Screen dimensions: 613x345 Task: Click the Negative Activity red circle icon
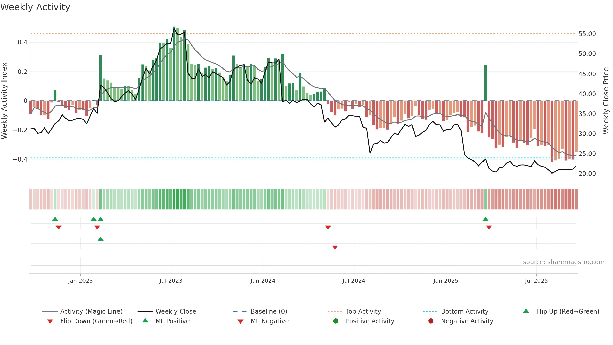pos(431,321)
